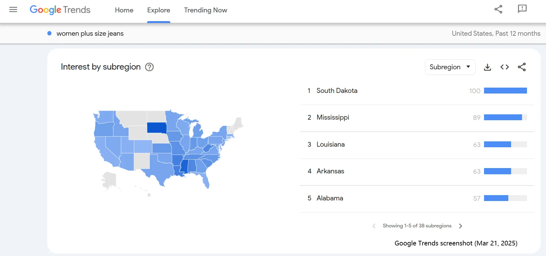Download subregion data as CSV
This screenshot has height=256, width=546.
click(x=487, y=67)
